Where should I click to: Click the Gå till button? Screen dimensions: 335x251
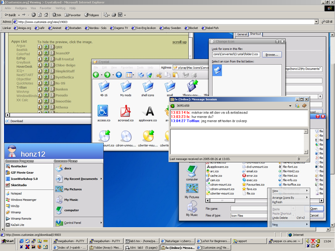click(x=327, y=22)
